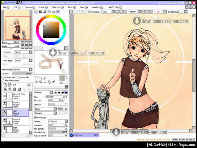Select the flat brush tip shape

(x=66, y=93)
